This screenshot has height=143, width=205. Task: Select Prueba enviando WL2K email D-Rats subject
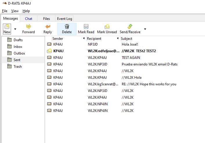pos(150,64)
